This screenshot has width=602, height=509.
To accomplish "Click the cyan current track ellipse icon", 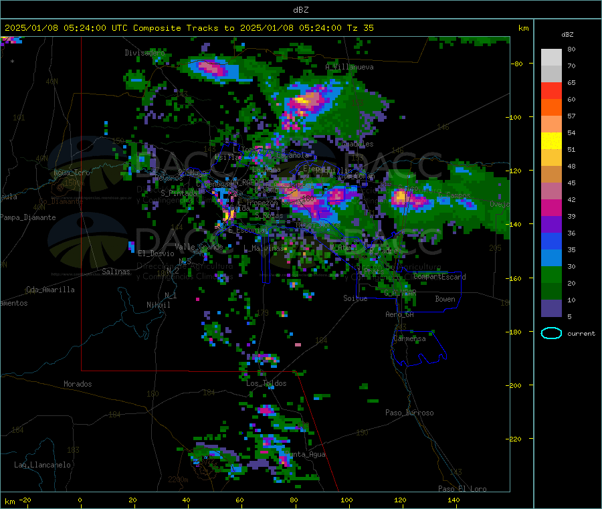I will [x=551, y=333].
